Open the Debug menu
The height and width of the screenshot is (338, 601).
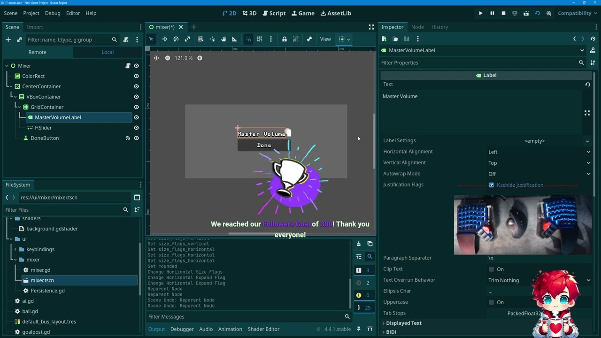tap(53, 13)
